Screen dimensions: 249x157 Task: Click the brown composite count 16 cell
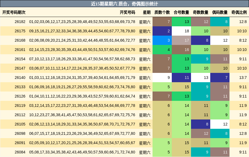181,50
